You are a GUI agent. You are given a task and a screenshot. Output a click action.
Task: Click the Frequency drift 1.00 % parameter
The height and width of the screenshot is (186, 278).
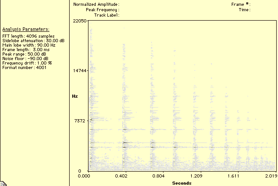27,63
